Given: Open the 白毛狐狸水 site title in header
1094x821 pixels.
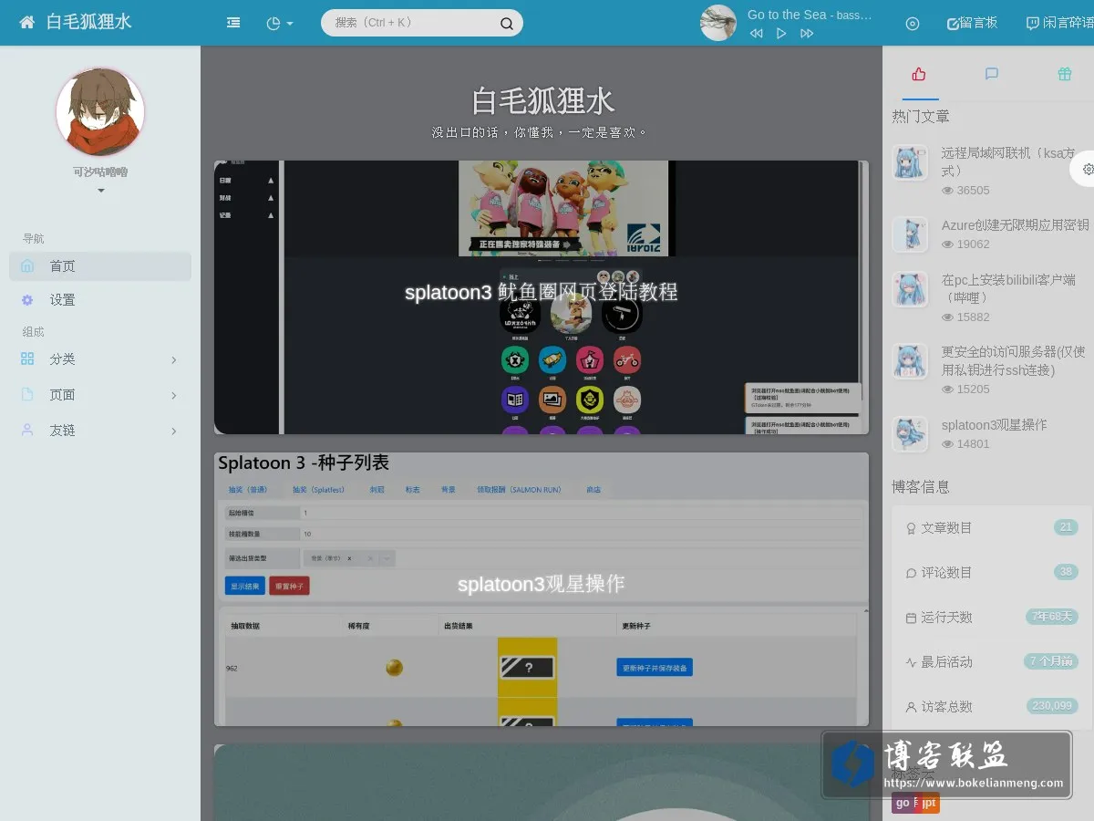Looking at the screenshot, I should (88, 22).
